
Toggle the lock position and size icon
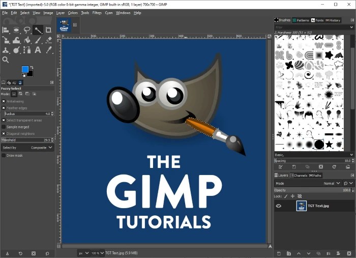292,196
